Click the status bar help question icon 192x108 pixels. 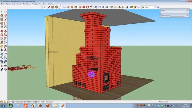point(13,102)
